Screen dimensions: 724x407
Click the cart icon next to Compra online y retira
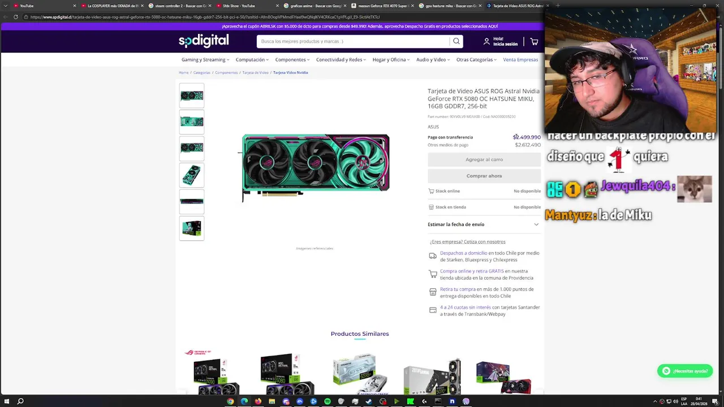coord(433,274)
